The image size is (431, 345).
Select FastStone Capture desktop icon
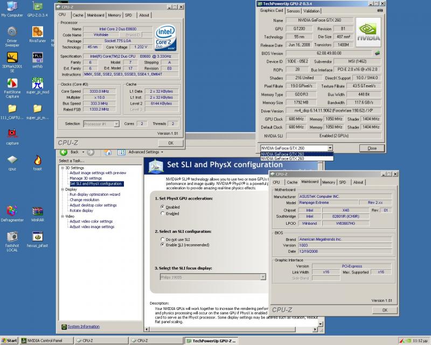[12, 88]
